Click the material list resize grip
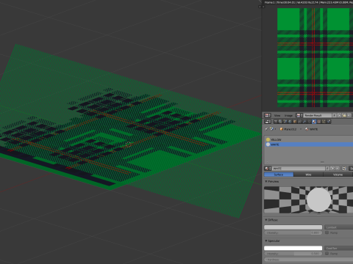 [x=322, y=162]
